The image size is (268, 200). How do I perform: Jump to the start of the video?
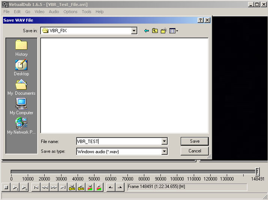tap(36, 187)
